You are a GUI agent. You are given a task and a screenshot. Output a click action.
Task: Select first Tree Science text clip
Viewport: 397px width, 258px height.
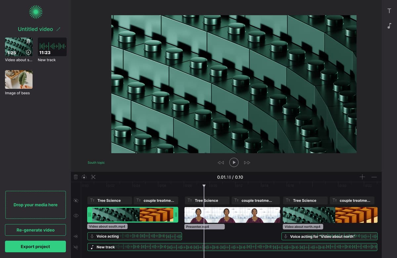110,200
